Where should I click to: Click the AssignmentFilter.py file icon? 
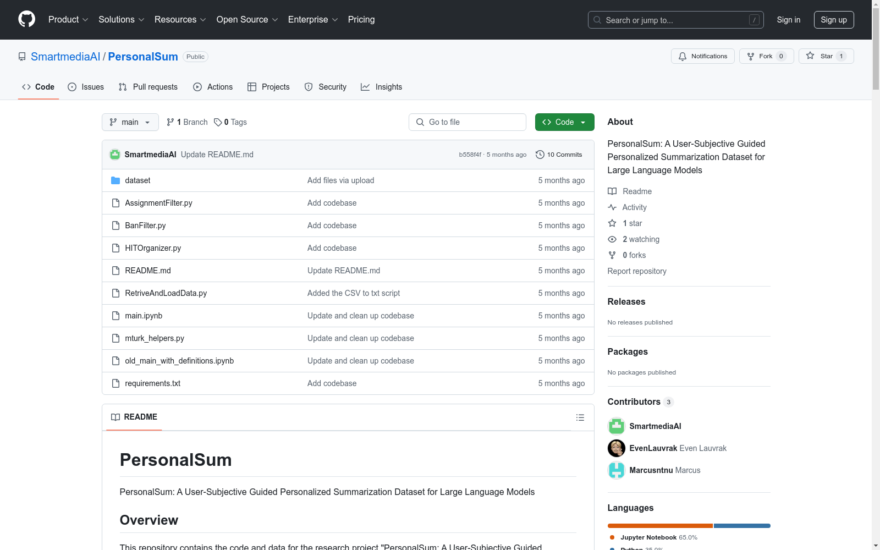point(116,203)
